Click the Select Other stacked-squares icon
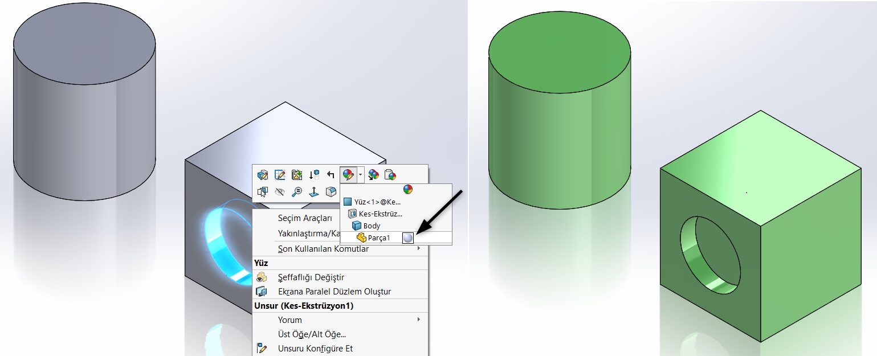877x356 pixels. (263, 192)
